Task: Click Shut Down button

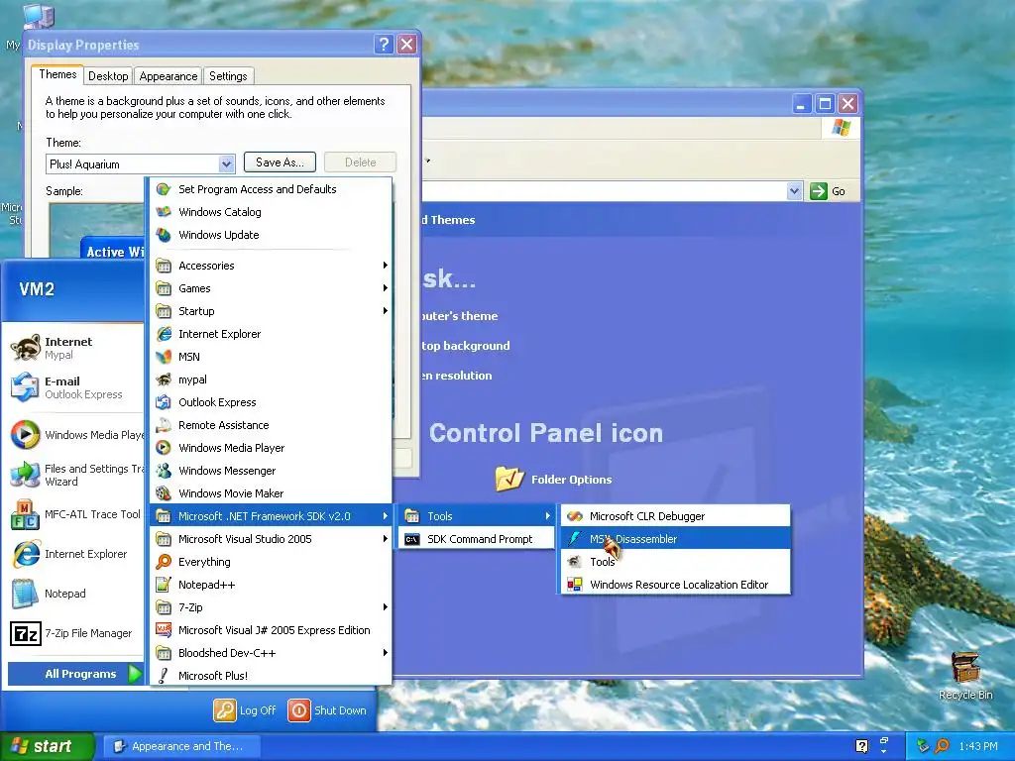Action: click(x=327, y=709)
